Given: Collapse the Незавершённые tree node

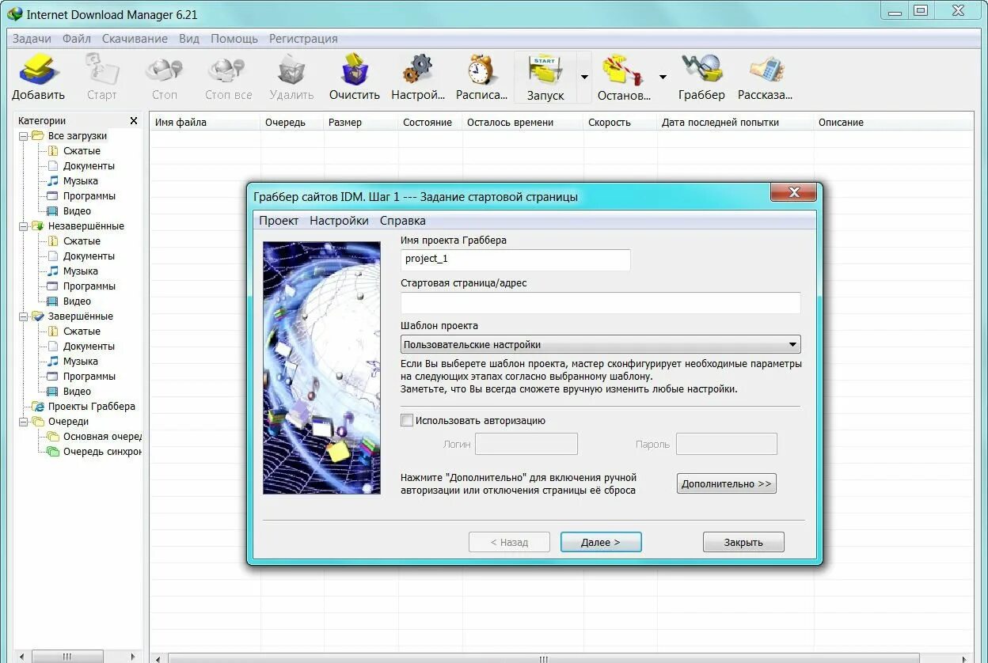Looking at the screenshot, I should (x=24, y=226).
